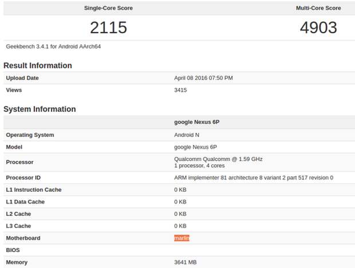Select the Model value google Nexus 6P
Screen dimensions: 355x268
[x=195, y=147]
